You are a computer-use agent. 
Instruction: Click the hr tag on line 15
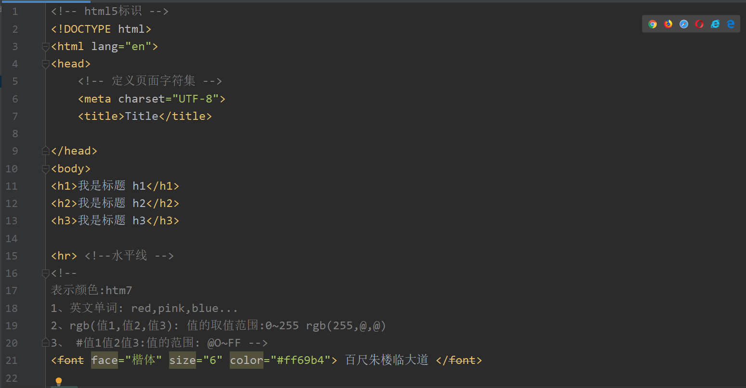(x=64, y=256)
